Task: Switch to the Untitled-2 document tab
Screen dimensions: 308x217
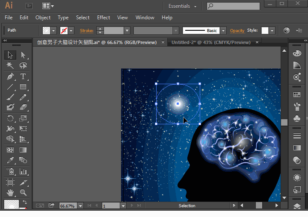Action: 211,42
